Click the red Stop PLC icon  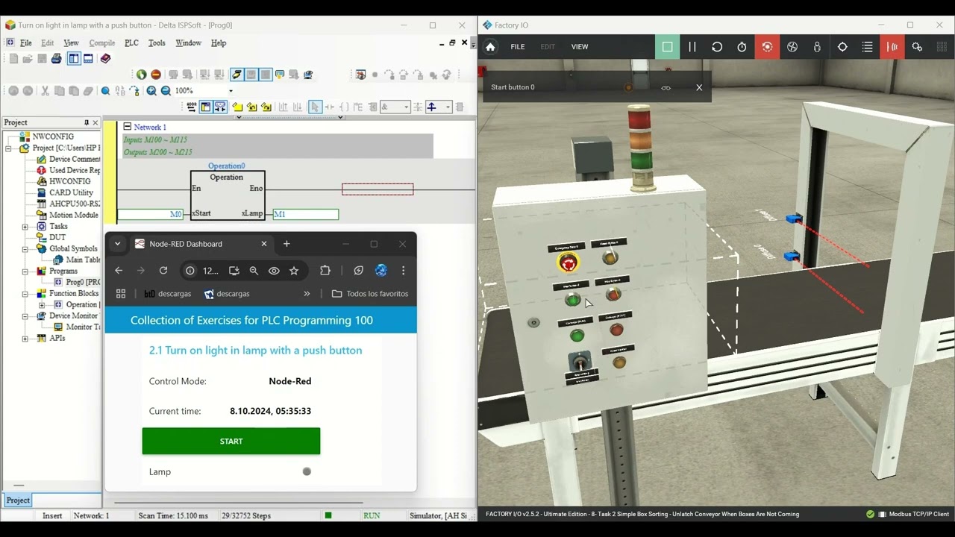pyautogui.click(x=155, y=75)
